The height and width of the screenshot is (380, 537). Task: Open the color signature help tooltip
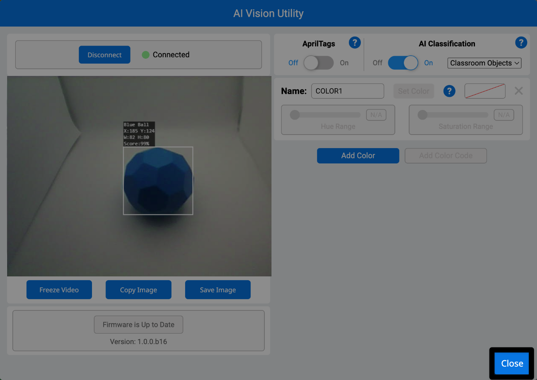pyautogui.click(x=449, y=91)
